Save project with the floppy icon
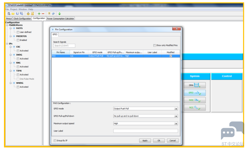This screenshot has height=149, width=247. [17, 14]
